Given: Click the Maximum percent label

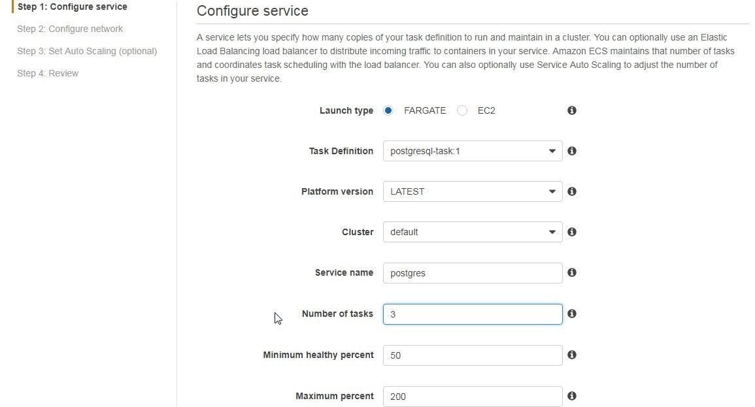Looking at the screenshot, I should click(334, 396).
